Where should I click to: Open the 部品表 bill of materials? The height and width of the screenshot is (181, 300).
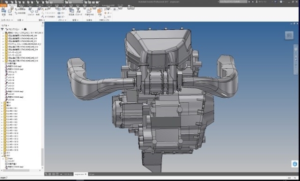71,12
